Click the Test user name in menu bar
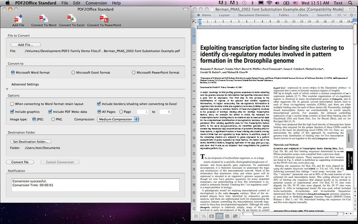 click(x=338, y=3)
